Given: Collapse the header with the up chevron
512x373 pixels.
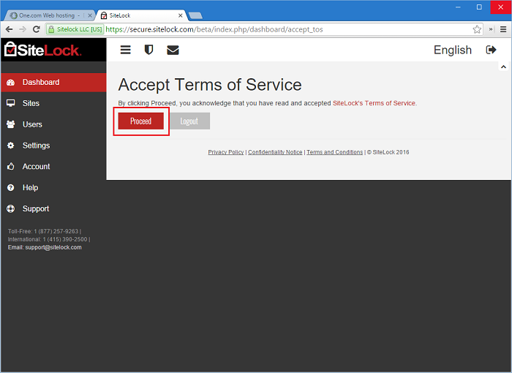Looking at the screenshot, I should pos(503,67).
